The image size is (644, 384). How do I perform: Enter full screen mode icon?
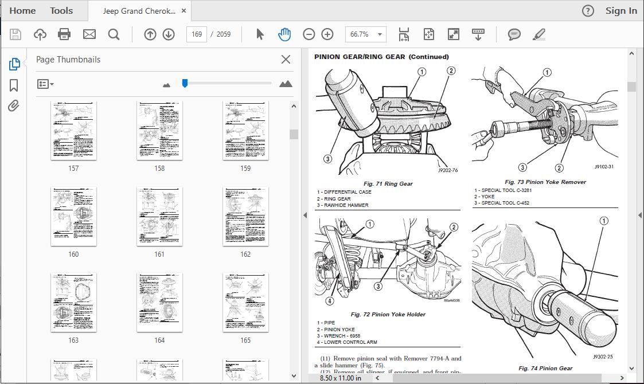[x=454, y=34]
